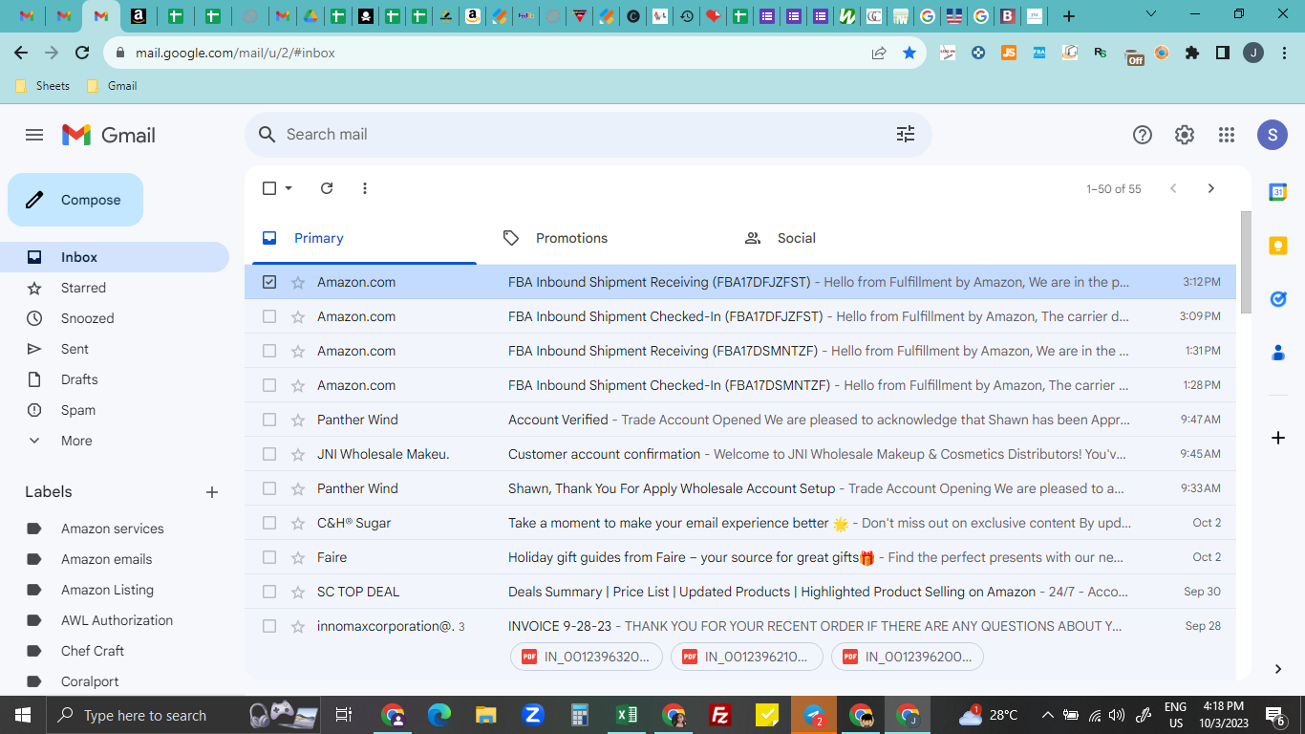Check the Panther Wind Account Verified email
The image size is (1305, 734).
(x=269, y=420)
